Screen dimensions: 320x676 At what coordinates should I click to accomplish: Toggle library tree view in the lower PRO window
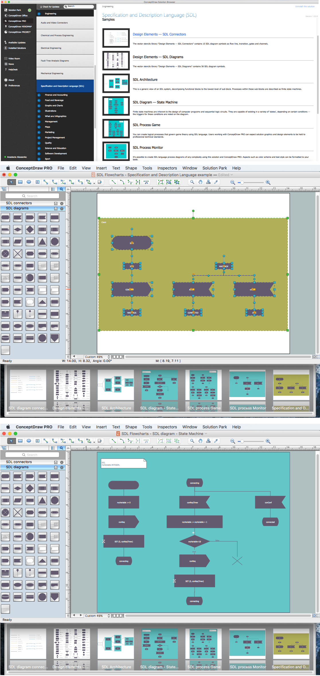pyautogui.click(x=4, y=448)
